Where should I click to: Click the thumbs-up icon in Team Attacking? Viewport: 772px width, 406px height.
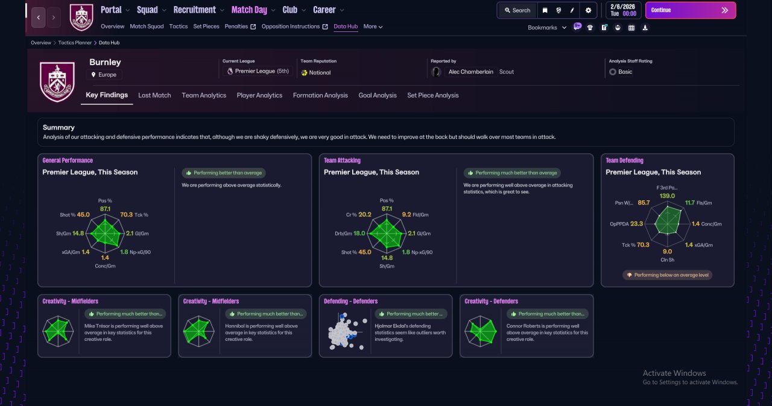point(470,173)
